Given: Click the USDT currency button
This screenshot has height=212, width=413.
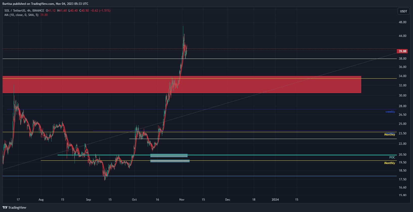Looking at the screenshot, I should (403, 11).
